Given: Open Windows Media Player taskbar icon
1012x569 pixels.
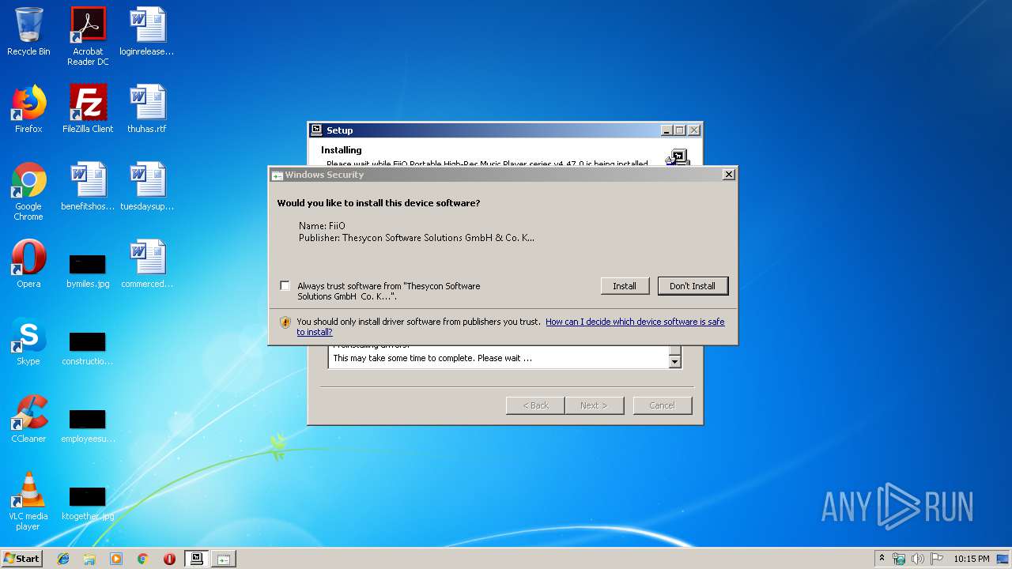Looking at the screenshot, I should (x=116, y=559).
